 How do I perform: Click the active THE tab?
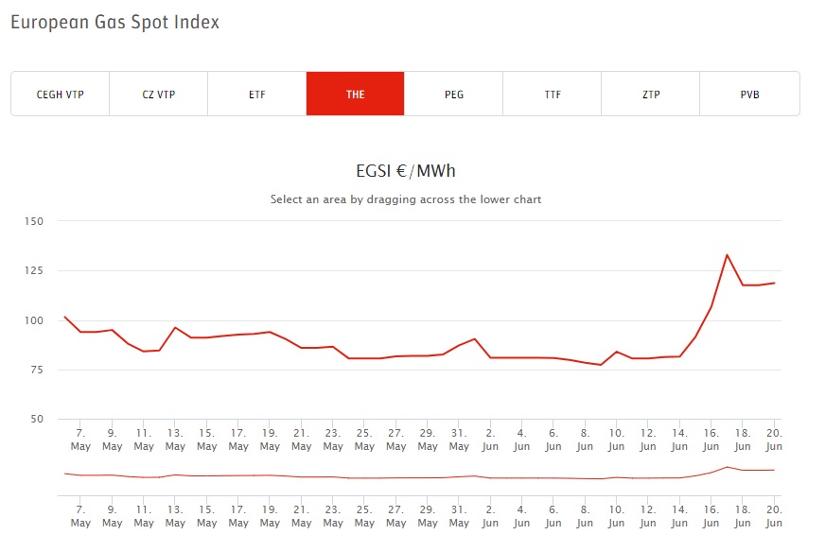356,95
